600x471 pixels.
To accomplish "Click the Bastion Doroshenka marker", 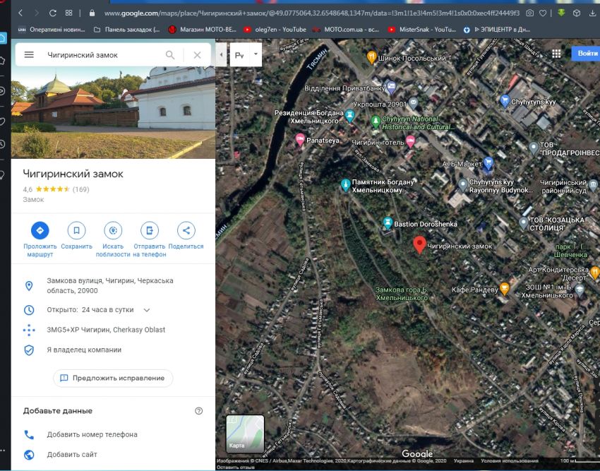I will point(388,223).
